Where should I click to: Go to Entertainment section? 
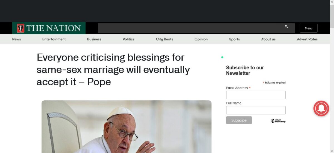click(x=54, y=39)
